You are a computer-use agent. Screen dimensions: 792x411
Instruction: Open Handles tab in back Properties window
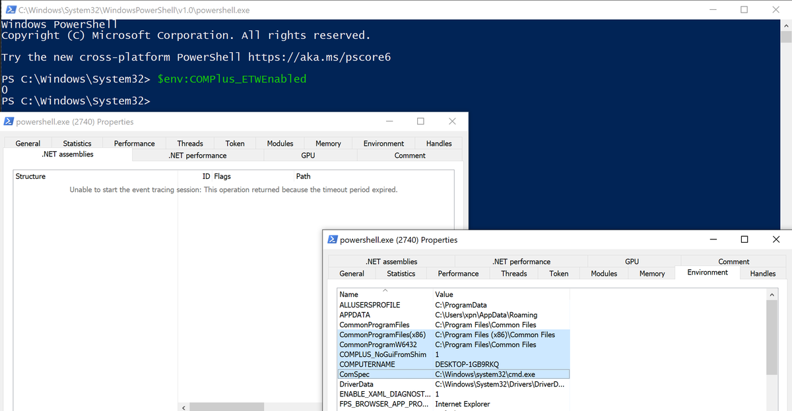tap(439, 143)
